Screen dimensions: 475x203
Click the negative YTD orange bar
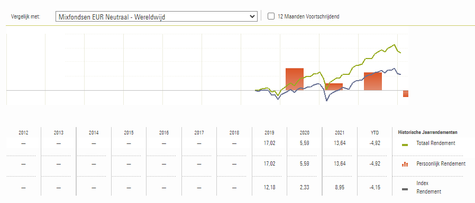pos(406,94)
